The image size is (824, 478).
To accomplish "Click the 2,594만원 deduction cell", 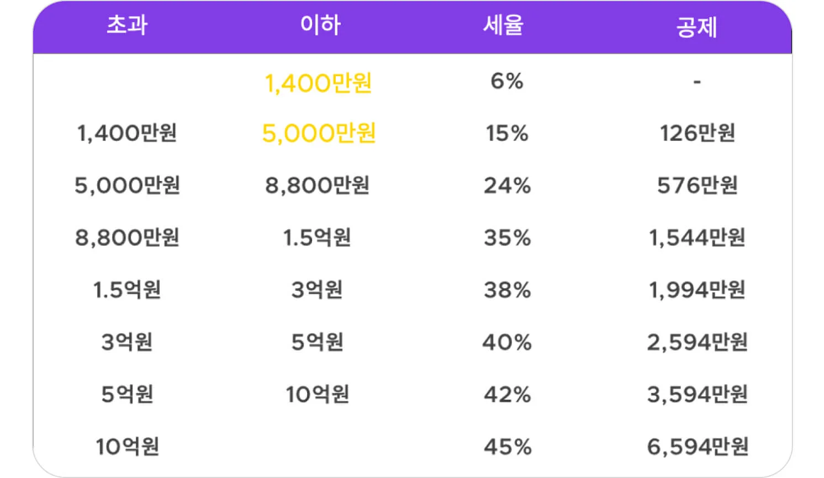I will click(x=698, y=342).
